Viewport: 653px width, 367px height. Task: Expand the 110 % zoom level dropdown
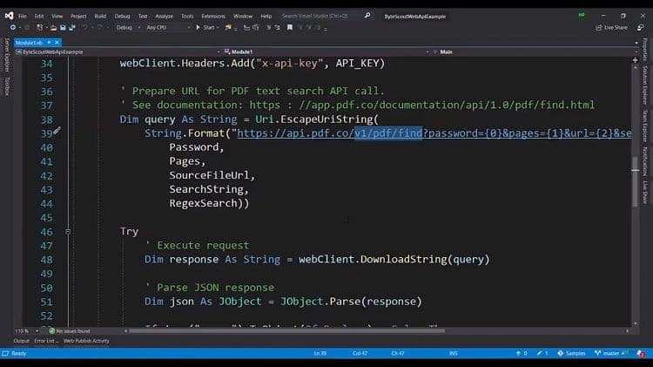pos(24,331)
